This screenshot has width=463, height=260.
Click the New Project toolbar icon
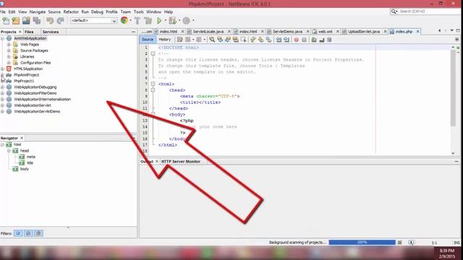coord(16,21)
